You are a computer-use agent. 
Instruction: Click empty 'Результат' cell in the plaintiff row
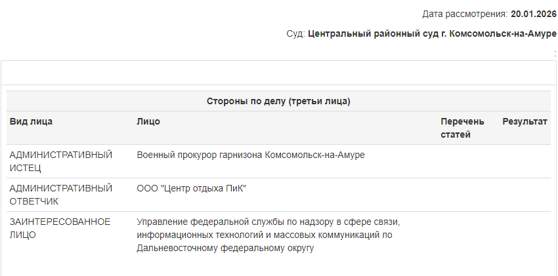click(x=525, y=161)
